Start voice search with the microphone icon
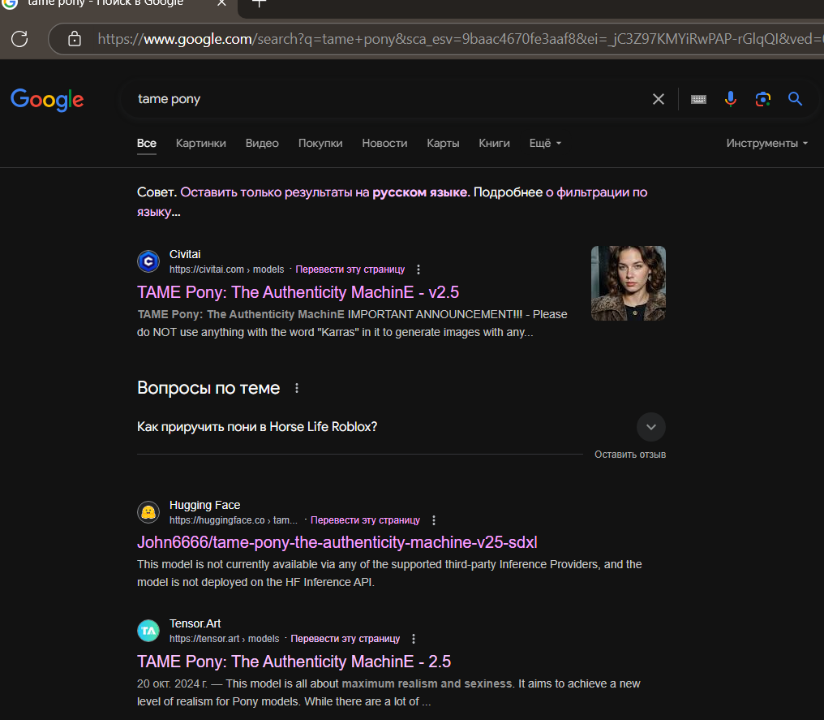Image resolution: width=824 pixels, height=720 pixels. tap(731, 99)
